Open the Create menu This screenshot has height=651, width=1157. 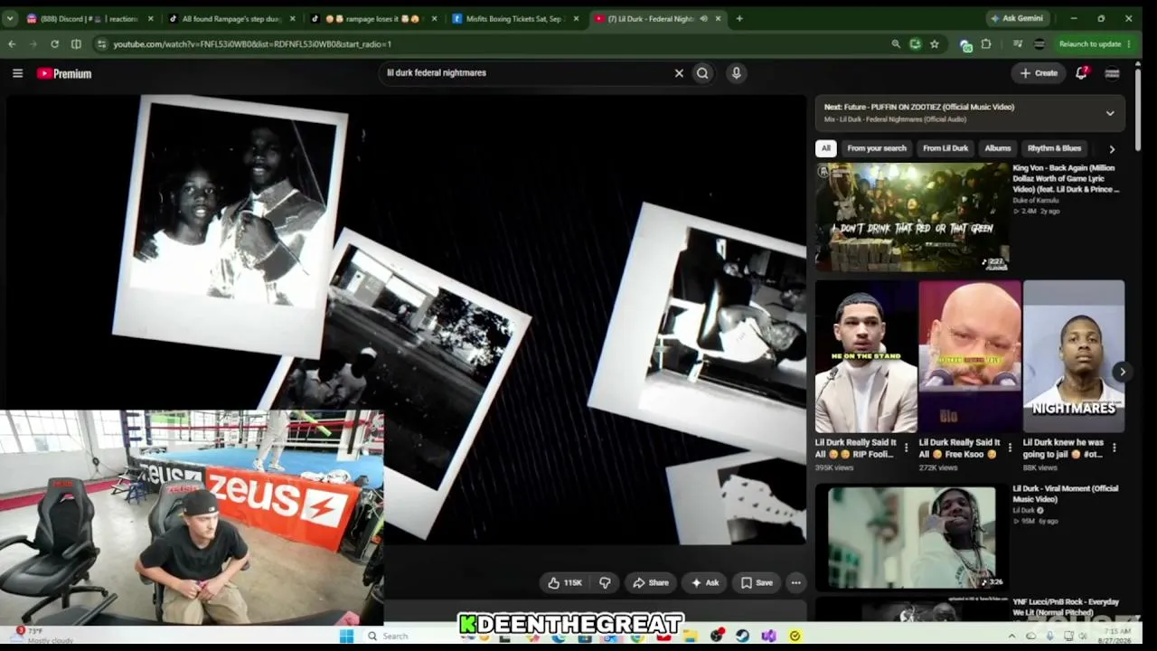tap(1039, 73)
